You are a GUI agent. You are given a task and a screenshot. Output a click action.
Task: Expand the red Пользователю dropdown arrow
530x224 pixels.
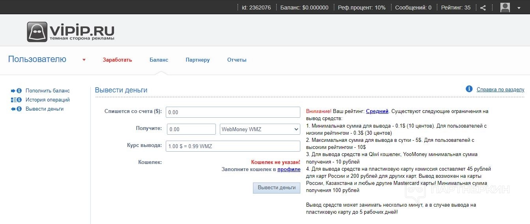point(84,60)
